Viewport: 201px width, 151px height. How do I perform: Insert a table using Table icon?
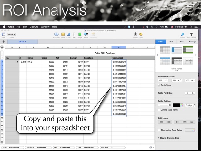pos(63,34)
